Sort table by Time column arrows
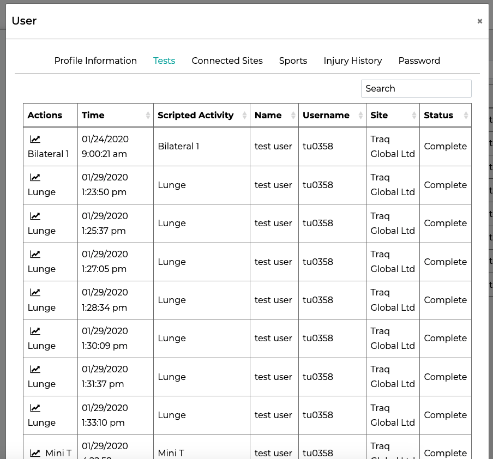493x459 pixels. 148,116
